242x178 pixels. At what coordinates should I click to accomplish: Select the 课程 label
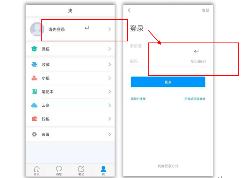point(45,49)
